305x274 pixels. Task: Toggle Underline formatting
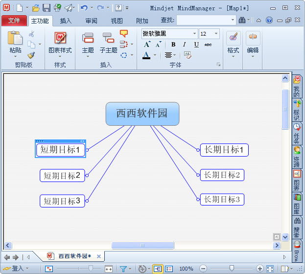196,45
